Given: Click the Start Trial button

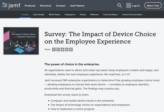Looking at the screenshot, I should (153, 6).
